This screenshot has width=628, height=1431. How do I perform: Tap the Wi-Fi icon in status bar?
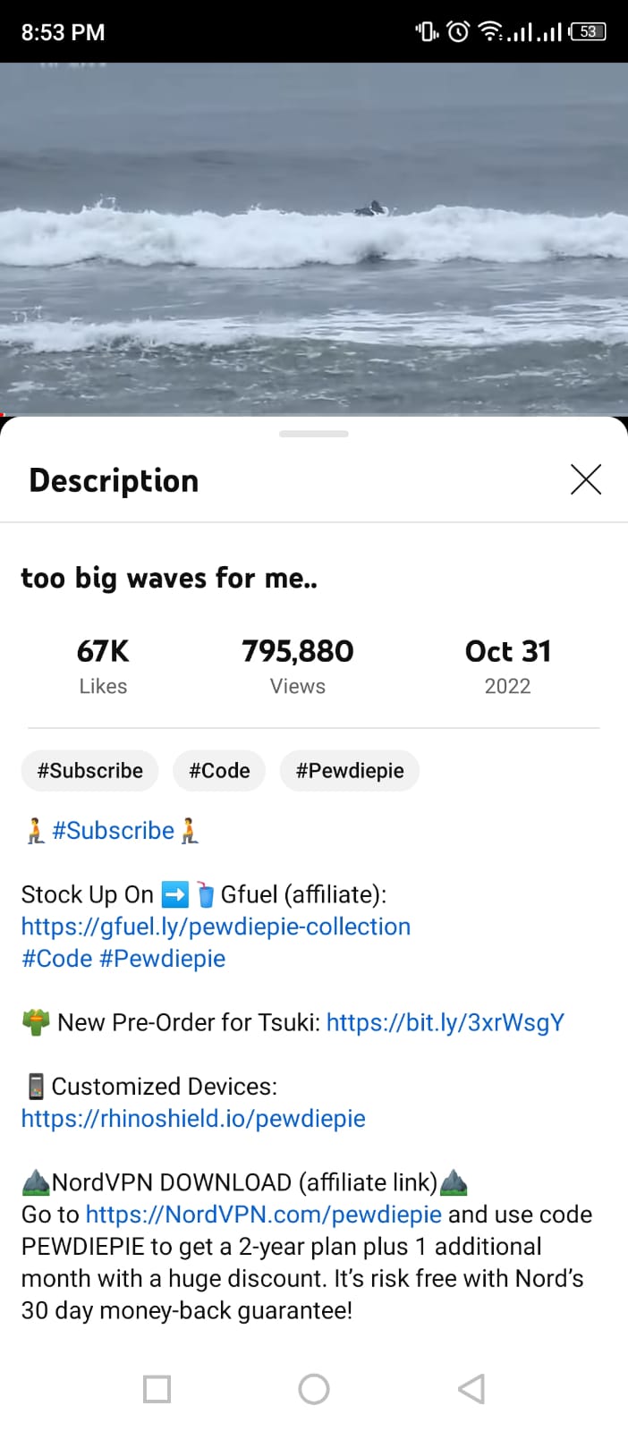pos(490,32)
